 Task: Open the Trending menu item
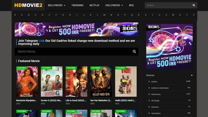(77, 5)
